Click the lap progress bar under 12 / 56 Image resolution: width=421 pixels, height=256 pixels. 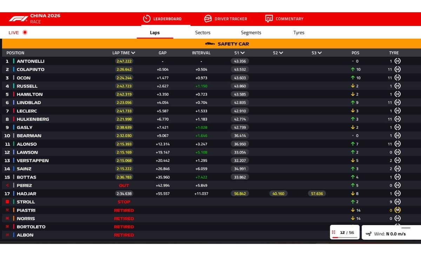[x=345, y=237]
